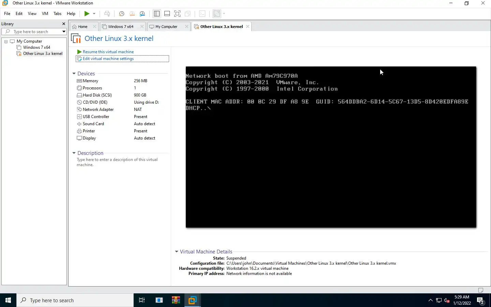Click the taskbar clock showing 5:29 AM
Image resolution: width=491 pixels, height=307 pixels.
click(462, 300)
